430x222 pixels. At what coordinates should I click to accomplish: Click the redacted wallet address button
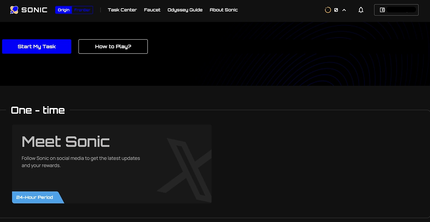click(396, 10)
